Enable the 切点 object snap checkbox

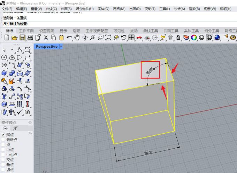click(x=3, y=170)
